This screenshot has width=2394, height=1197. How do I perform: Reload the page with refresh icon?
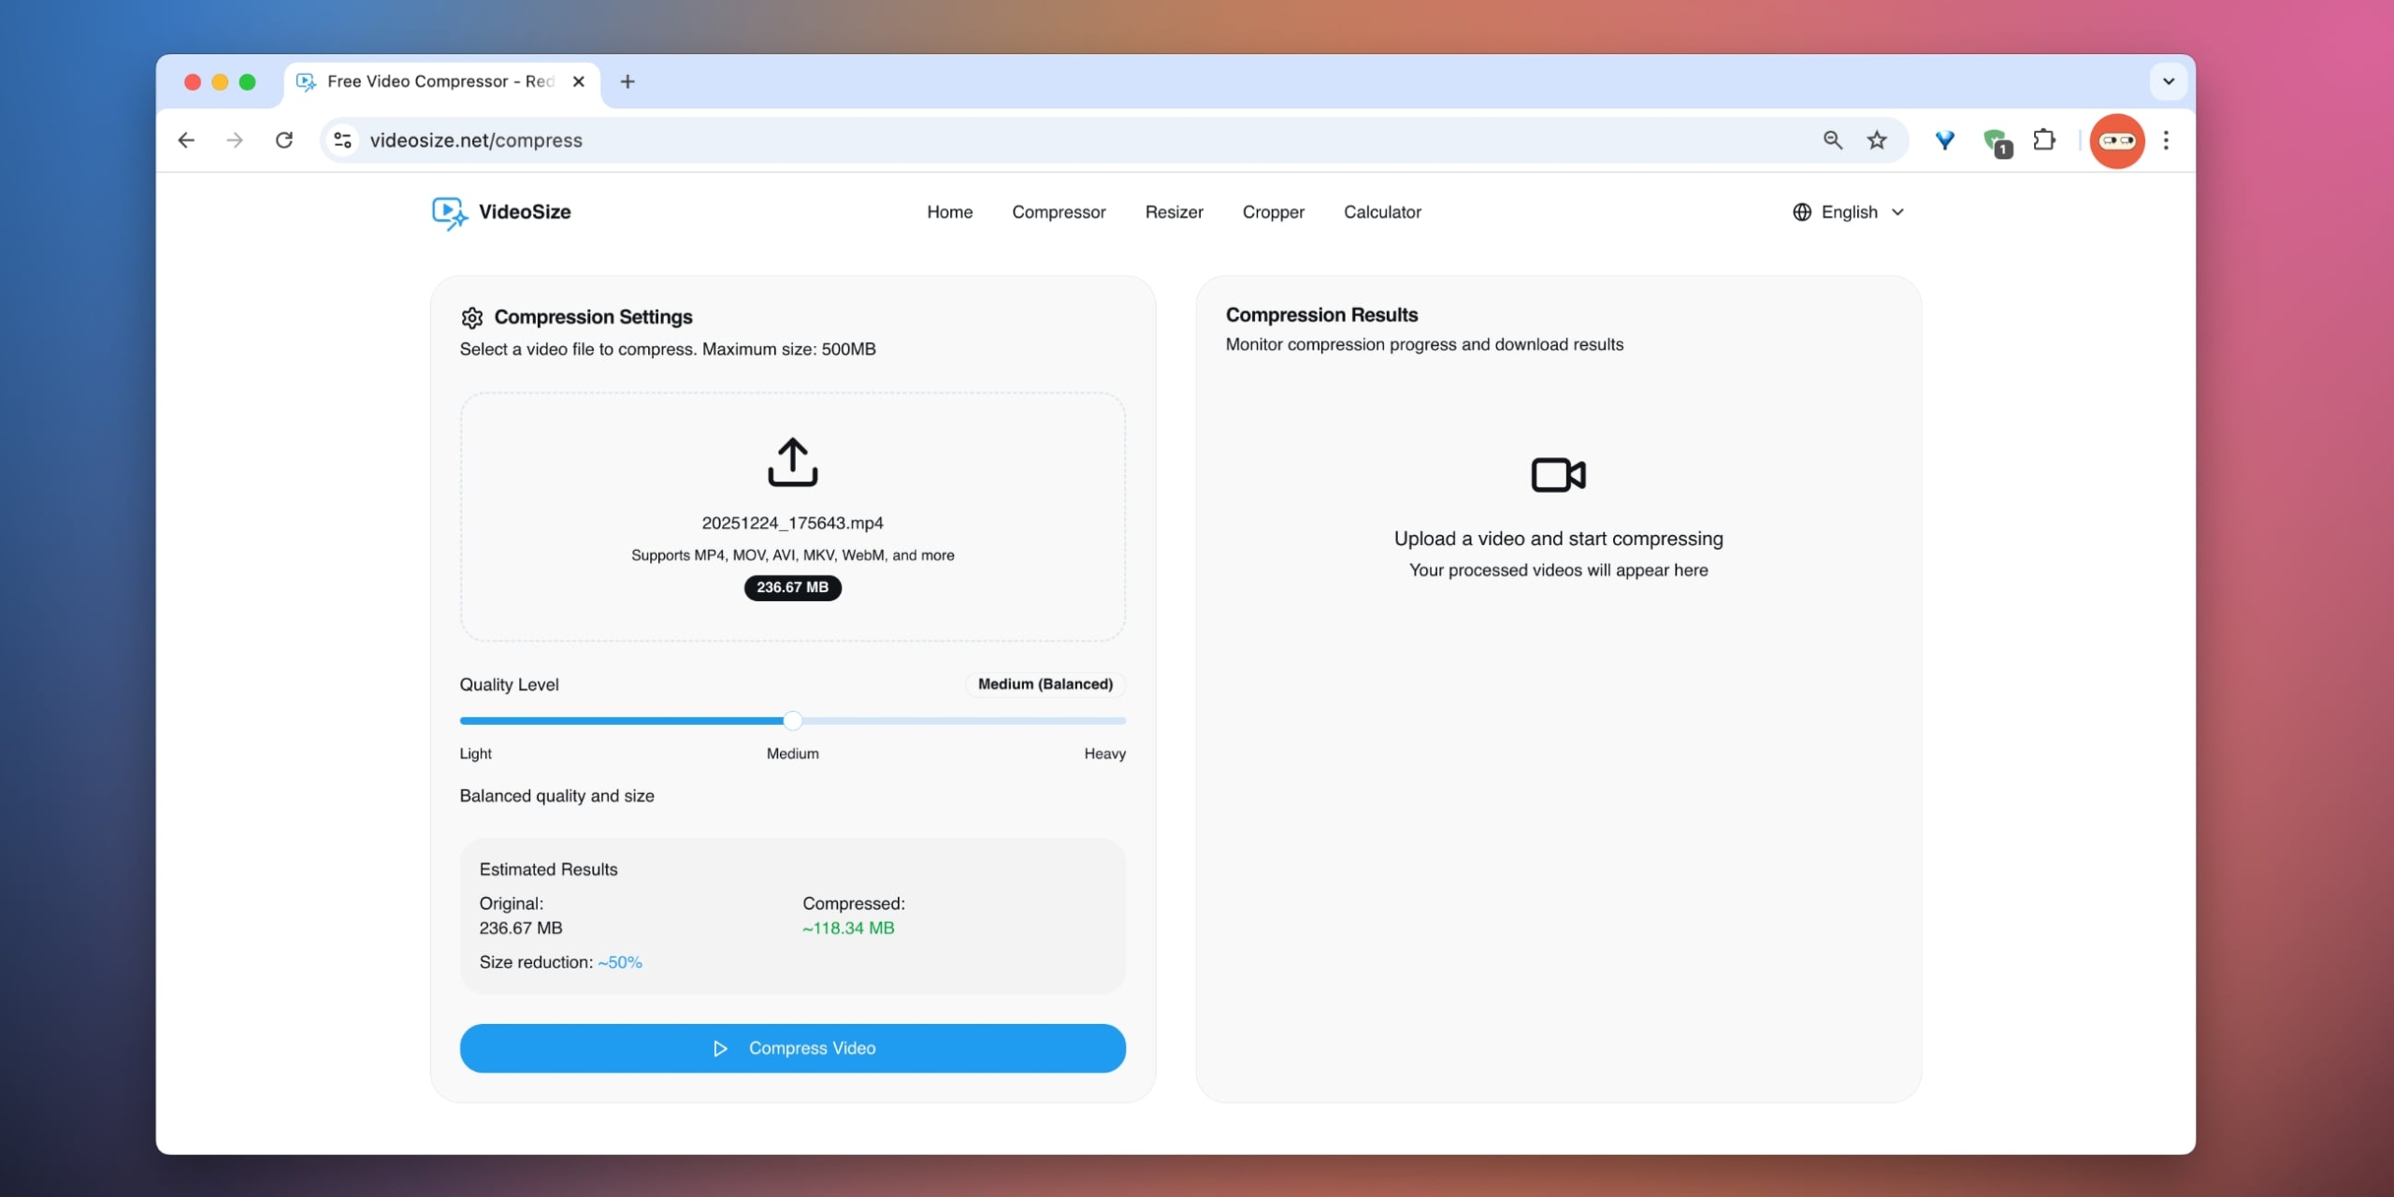pyautogui.click(x=284, y=140)
